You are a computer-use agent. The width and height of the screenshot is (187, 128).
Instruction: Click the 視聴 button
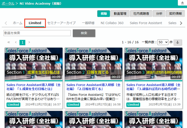coord(103,14)
